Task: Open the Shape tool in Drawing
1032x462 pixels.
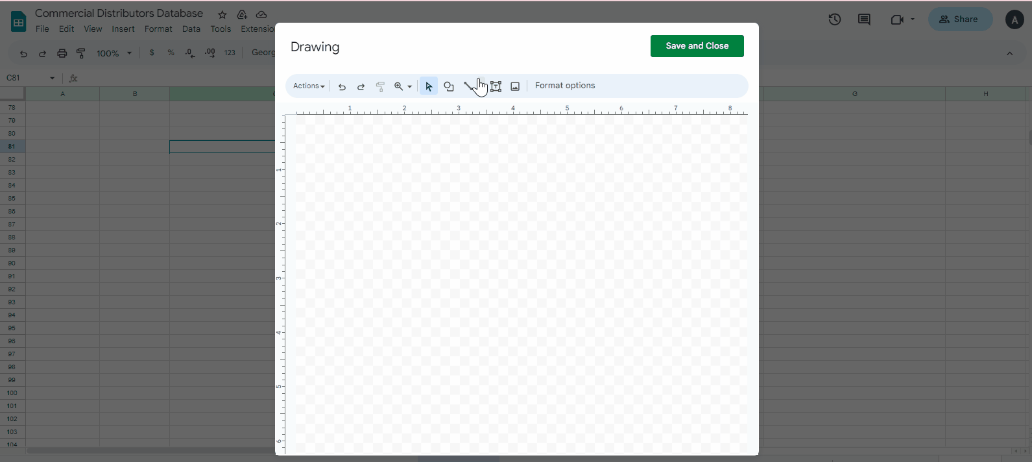Action: click(449, 86)
